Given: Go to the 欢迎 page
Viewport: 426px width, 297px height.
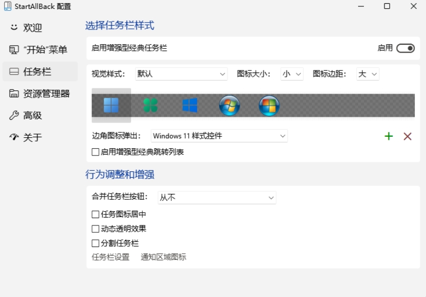Looking at the screenshot, I should click(x=40, y=27).
